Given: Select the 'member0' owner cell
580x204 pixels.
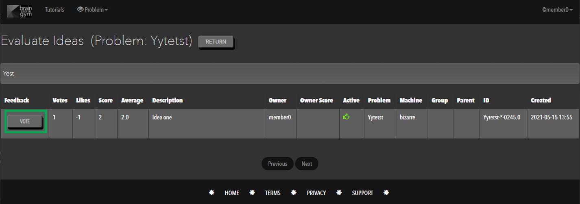Looking at the screenshot, I should [281, 124].
